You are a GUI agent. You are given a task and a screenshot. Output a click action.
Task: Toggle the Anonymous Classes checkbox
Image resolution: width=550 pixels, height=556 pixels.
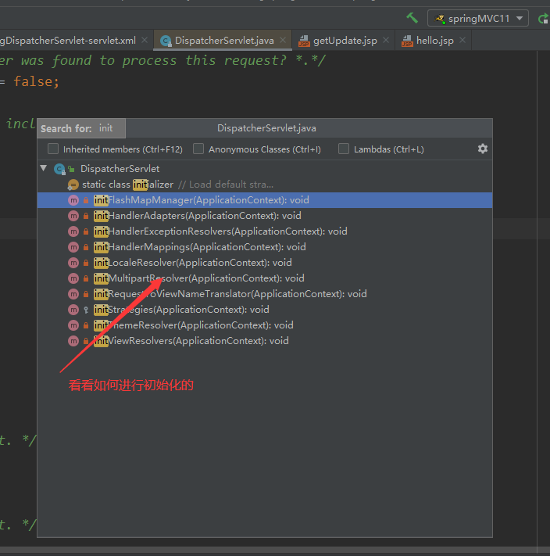(198, 149)
